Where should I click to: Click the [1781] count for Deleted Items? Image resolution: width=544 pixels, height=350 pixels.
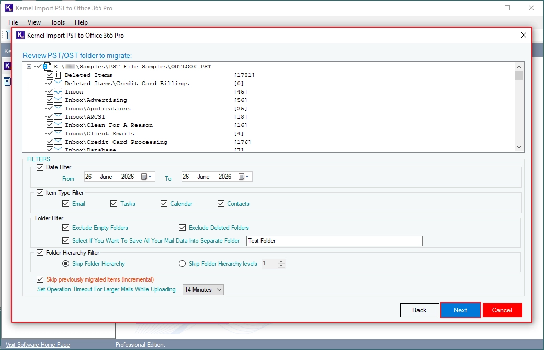pos(244,75)
